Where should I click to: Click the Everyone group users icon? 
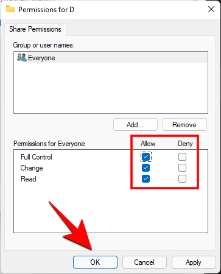[x=22, y=57]
